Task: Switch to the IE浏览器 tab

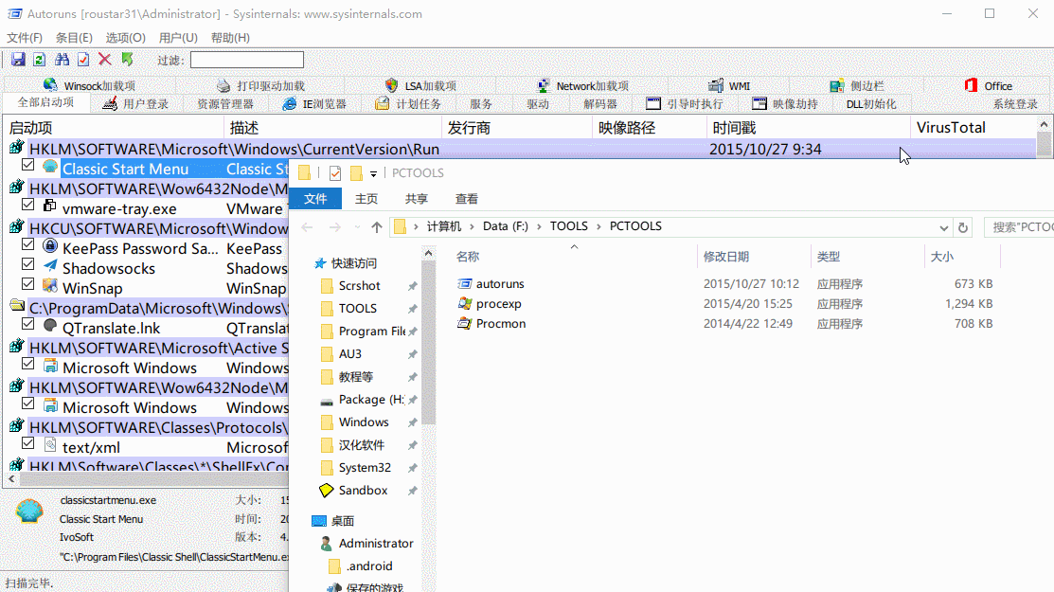Action: [315, 104]
